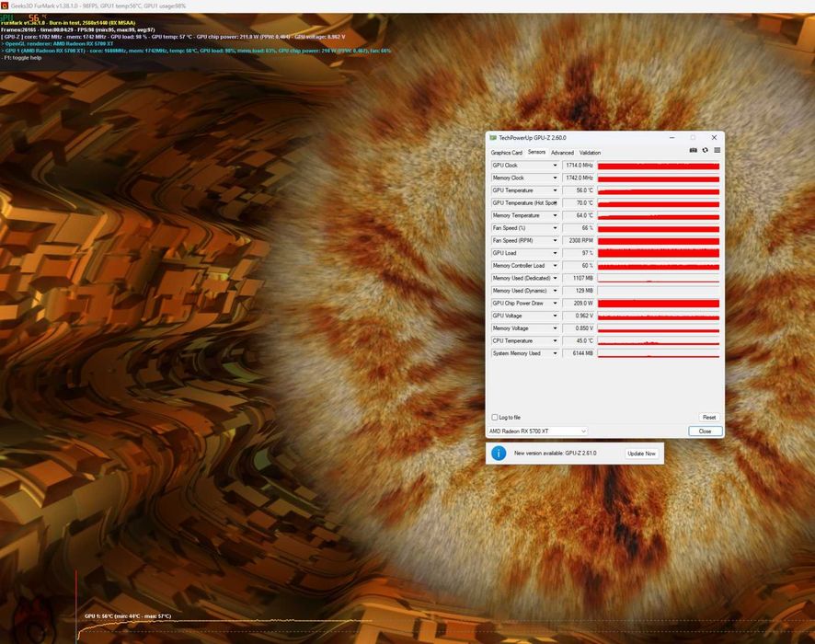Click the Memory Used (Dedicated) graph
This screenshot has height=644, width=815.
click(659, 278)
